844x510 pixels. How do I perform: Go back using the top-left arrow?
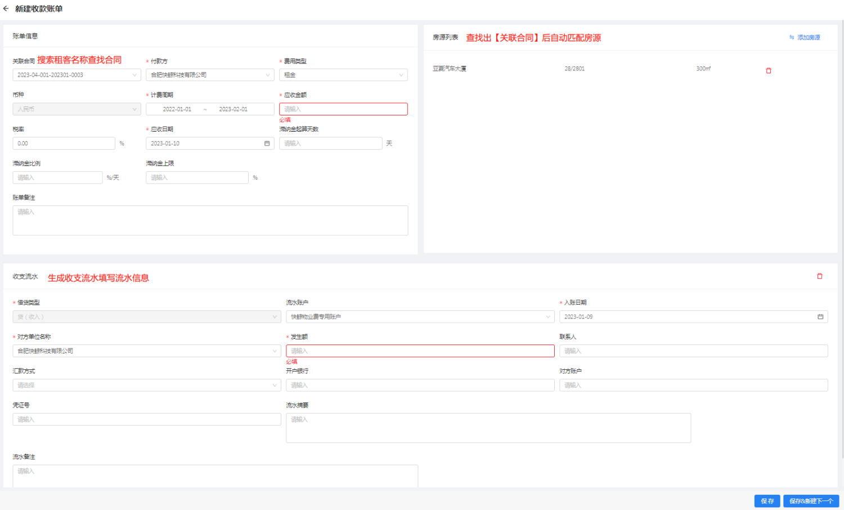(x=6, y=8)
